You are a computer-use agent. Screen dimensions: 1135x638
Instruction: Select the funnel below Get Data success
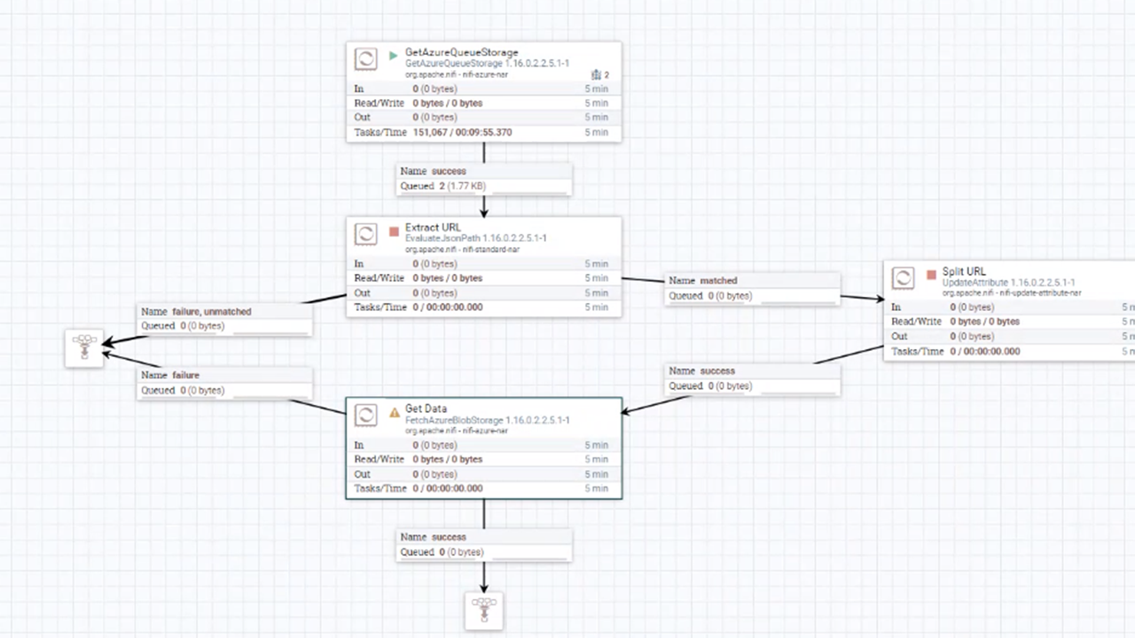484,611
